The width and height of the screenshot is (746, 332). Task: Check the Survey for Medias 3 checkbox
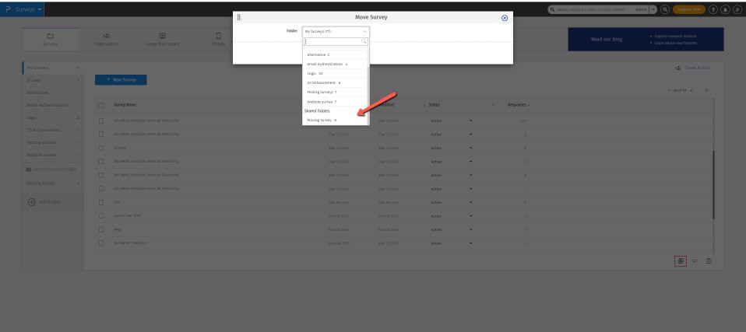point(101,243)
